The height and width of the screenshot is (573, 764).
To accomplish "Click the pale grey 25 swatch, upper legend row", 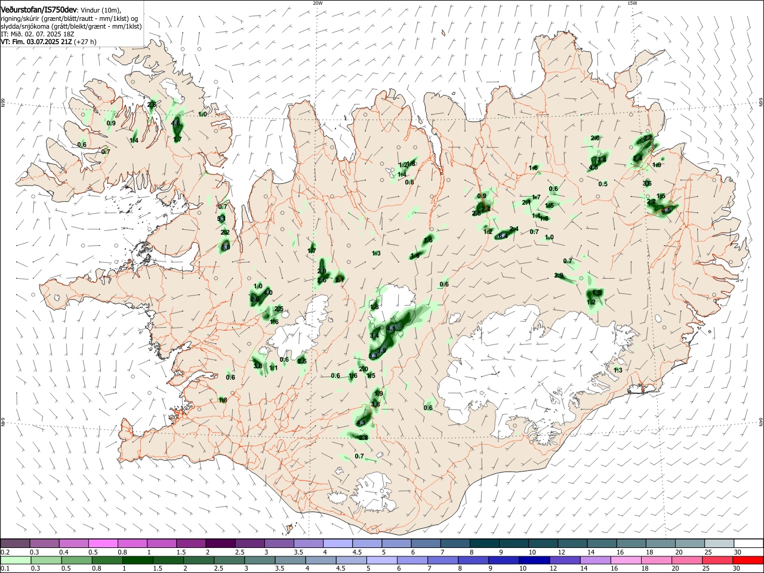I will (x=719, y=543).
